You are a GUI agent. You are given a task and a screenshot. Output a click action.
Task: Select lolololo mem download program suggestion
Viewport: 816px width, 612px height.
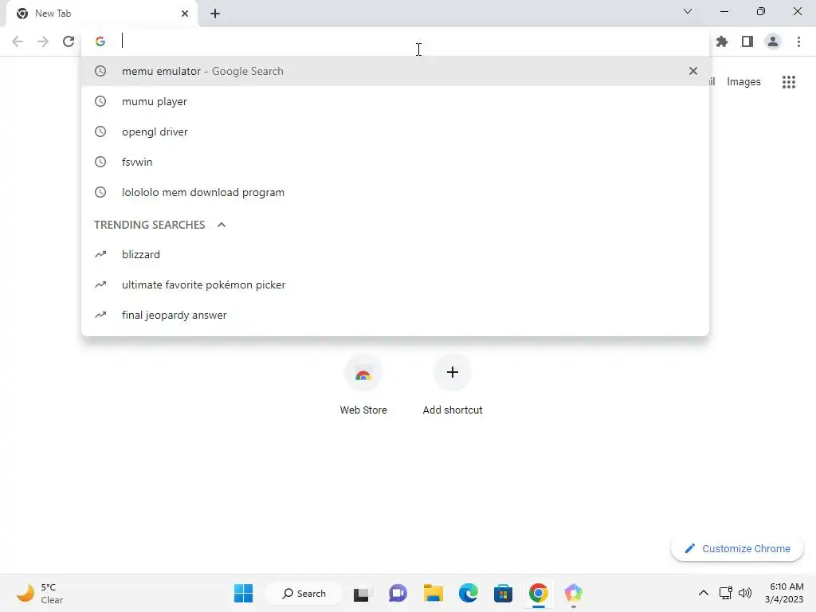(395, 192)
